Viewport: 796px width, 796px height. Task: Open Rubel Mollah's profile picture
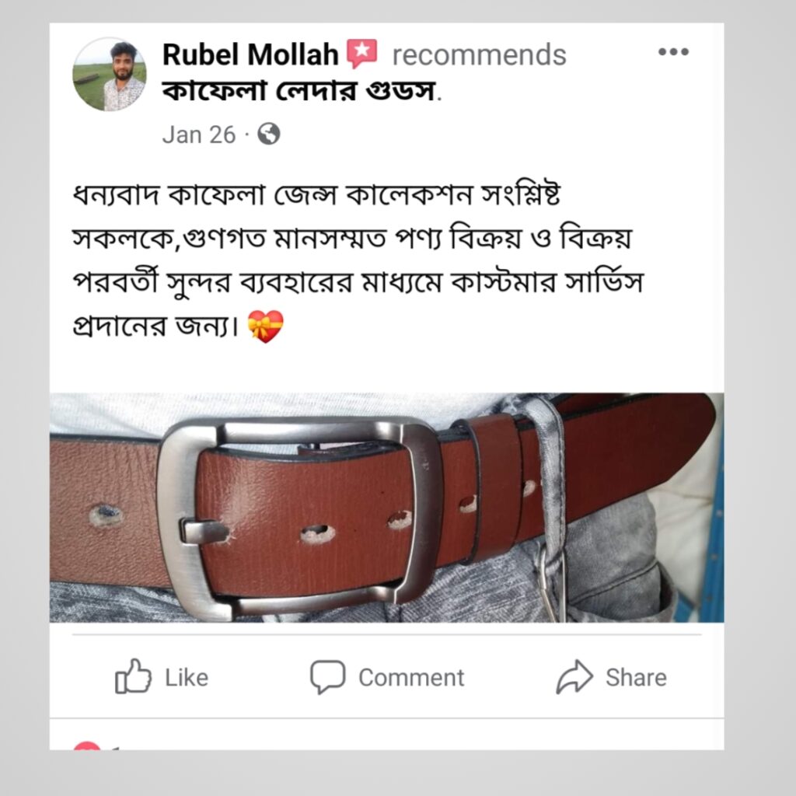pos(110,74)
